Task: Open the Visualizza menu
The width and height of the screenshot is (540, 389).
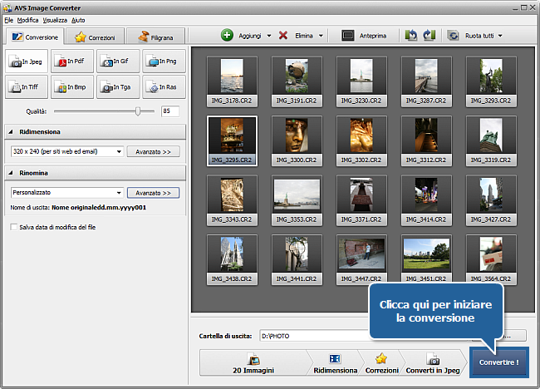Action: coord(55,19)
